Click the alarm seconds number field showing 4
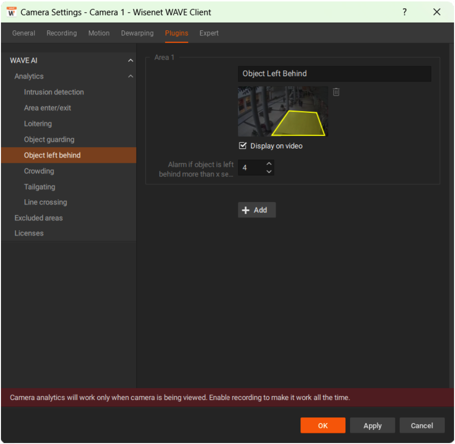 251,168
